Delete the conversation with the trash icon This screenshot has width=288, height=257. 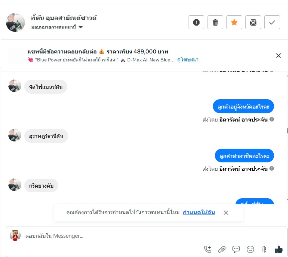point(215,22)
